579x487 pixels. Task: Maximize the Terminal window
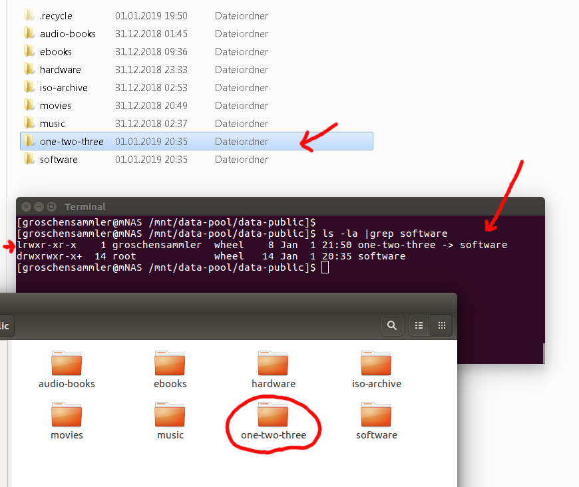pyautogui.click(x=52, y=207)
